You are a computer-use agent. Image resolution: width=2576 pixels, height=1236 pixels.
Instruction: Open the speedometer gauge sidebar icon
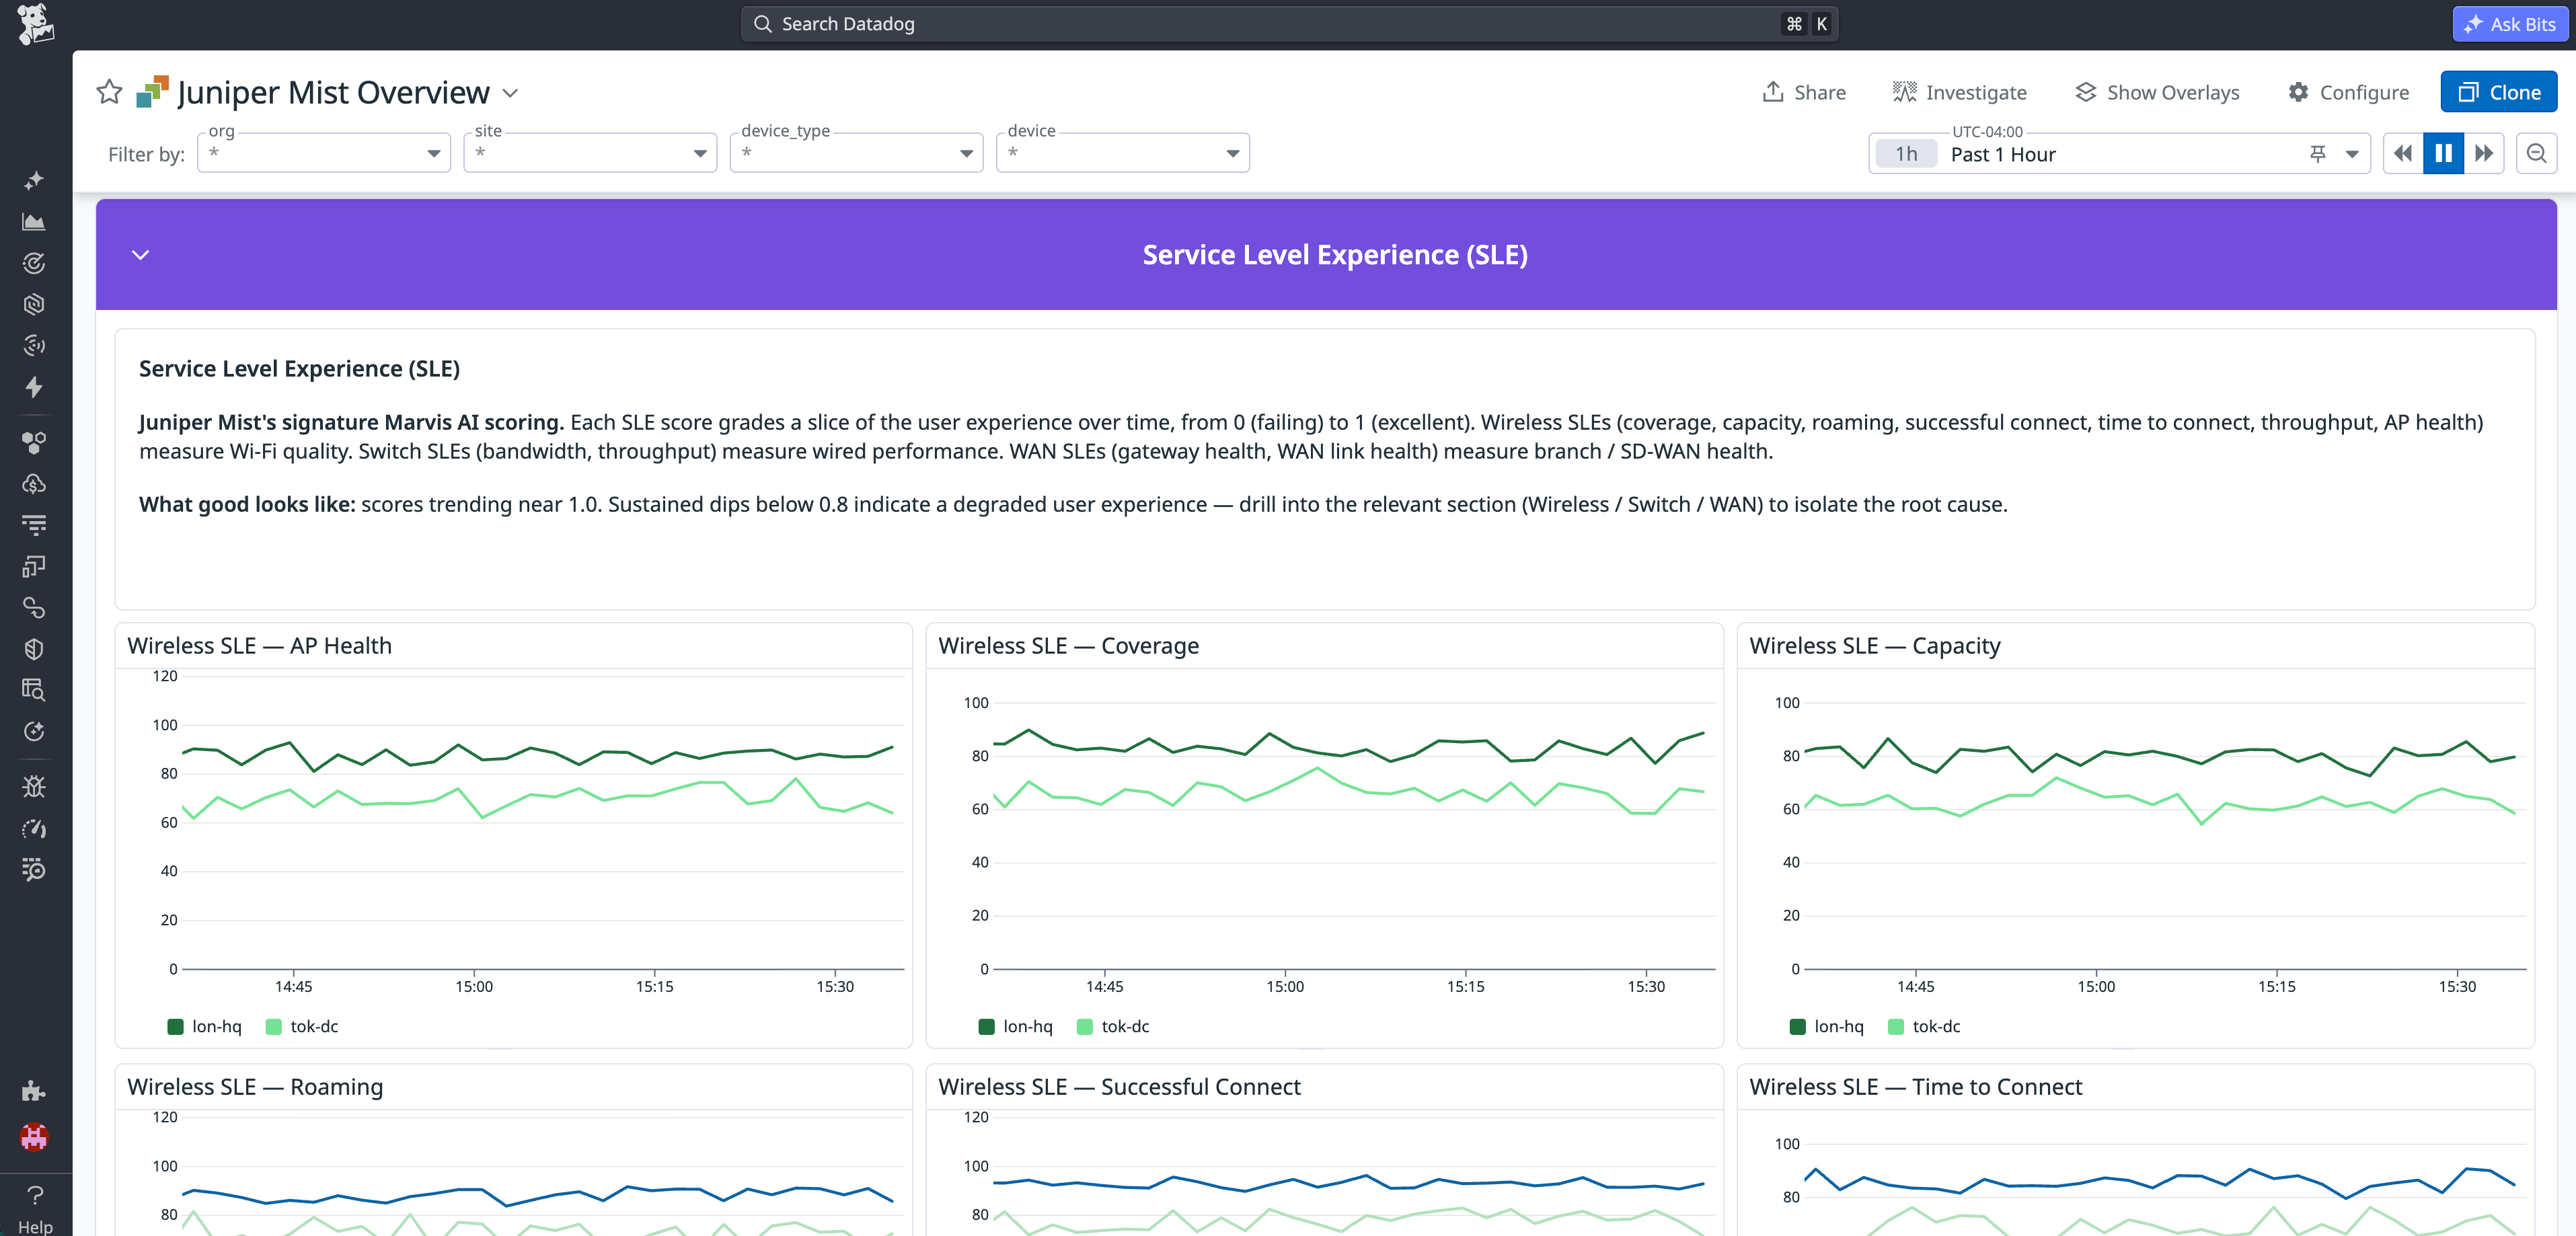click(34, 828)
